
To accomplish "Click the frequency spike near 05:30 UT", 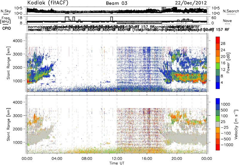I will [x=67, y=19].
